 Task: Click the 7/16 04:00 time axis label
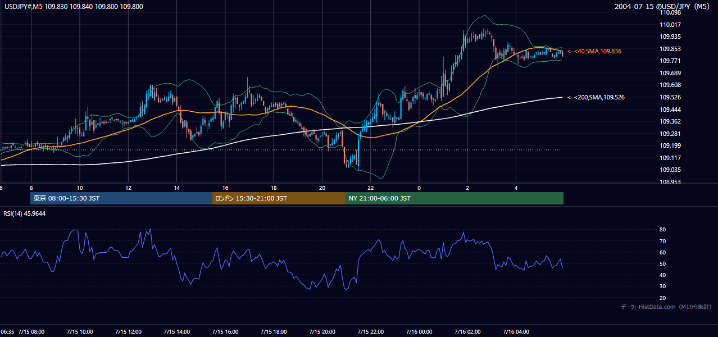(x=516, y=331)
